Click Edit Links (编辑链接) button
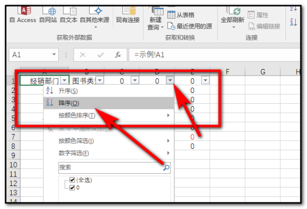 (x=265, y=26)
